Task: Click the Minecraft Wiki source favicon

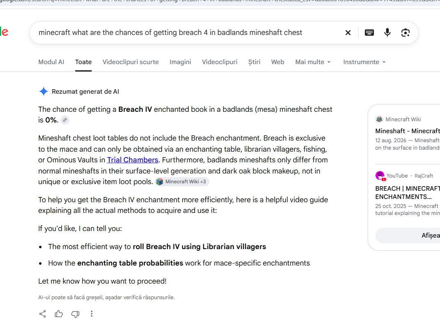Action: (x=379, y=119)
